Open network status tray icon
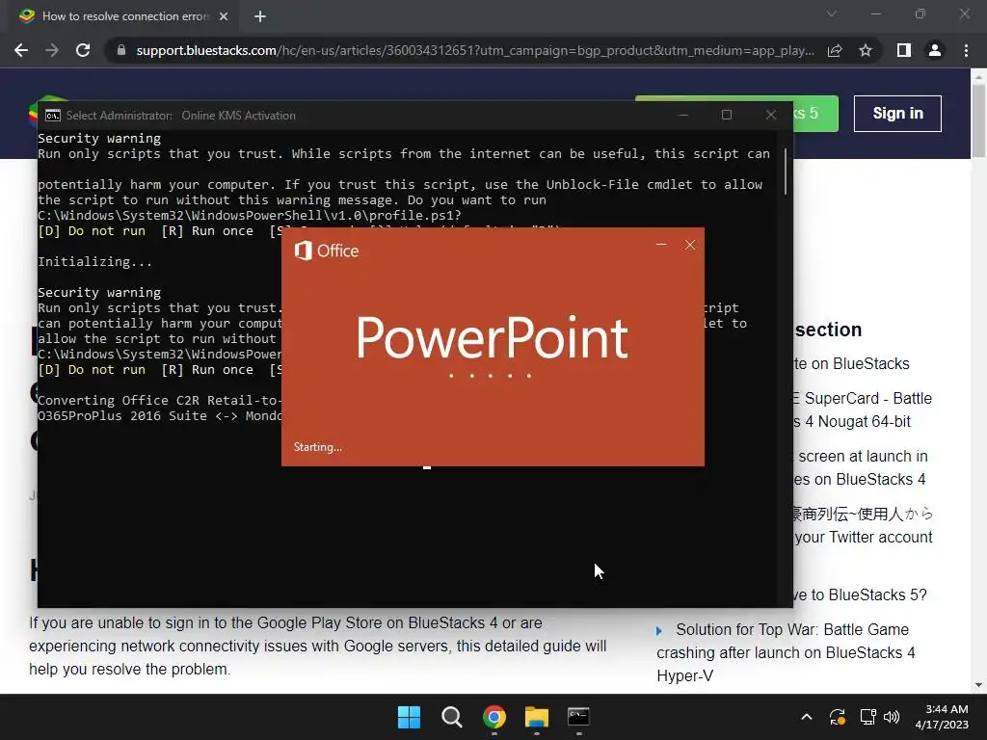This screenshot has width=987, height=740. tap(868, 717)
